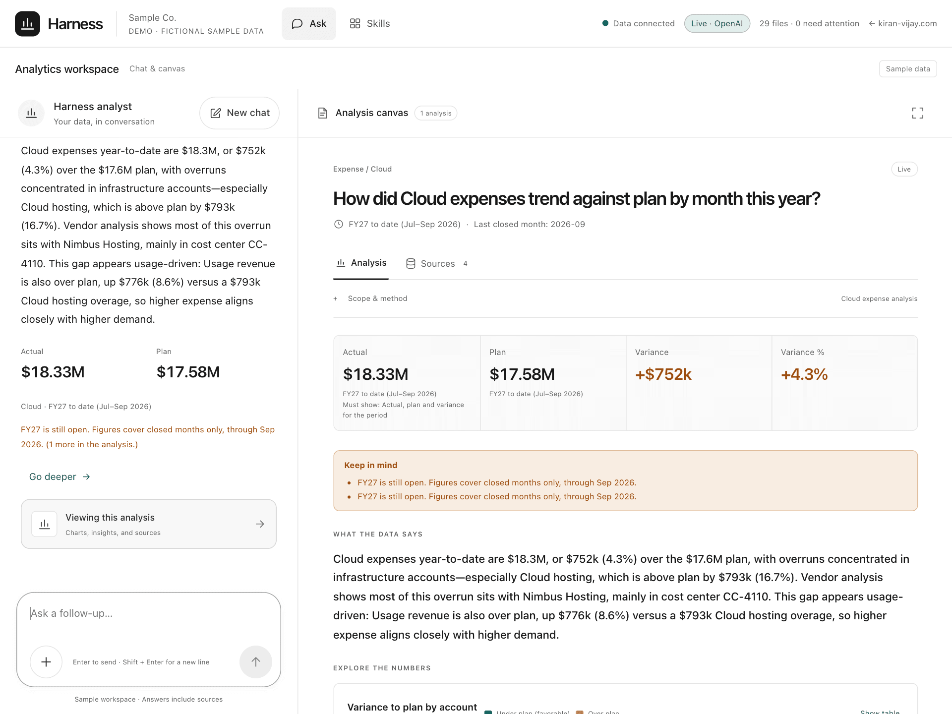Click the Live badge on the analysis
Image resolution: width=952 pixels, height=714 pixels.
[x=904, y=169]
